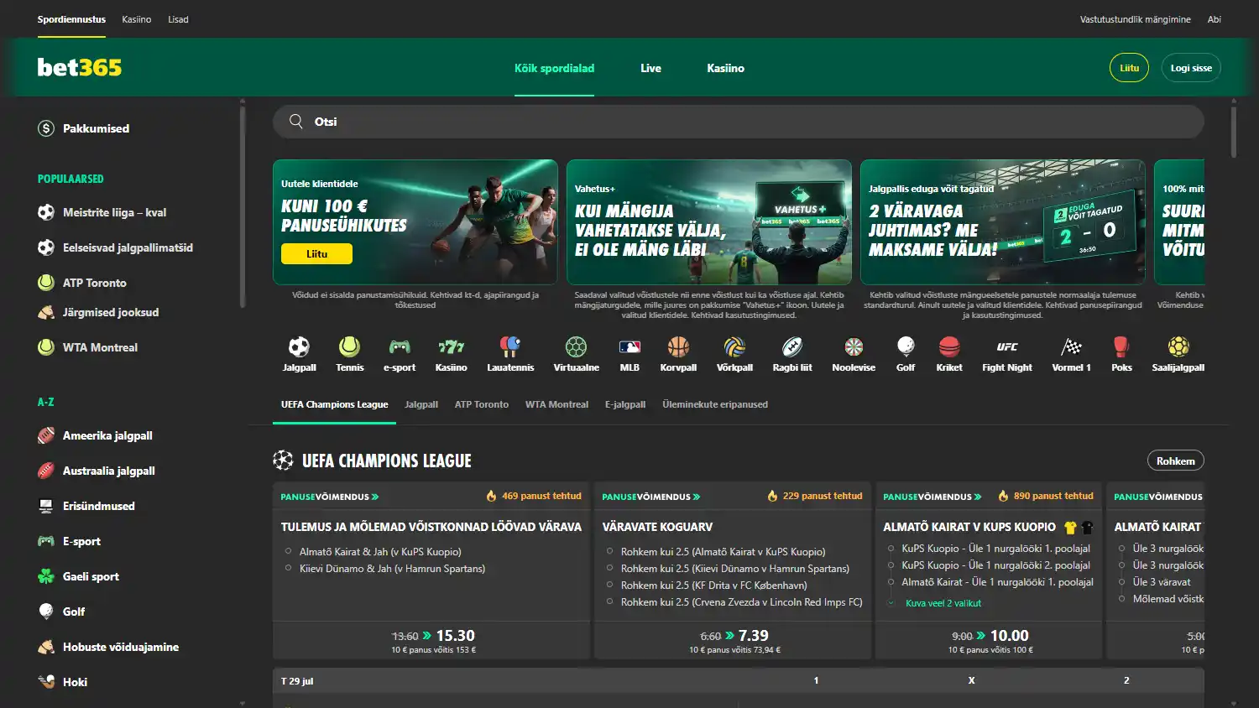Open the Kriket ball icon

[x=949, y=346]
